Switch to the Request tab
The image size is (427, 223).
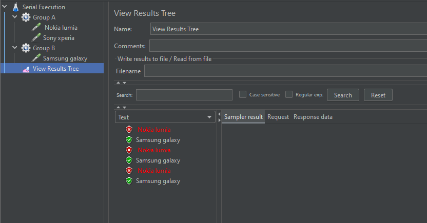278,117
